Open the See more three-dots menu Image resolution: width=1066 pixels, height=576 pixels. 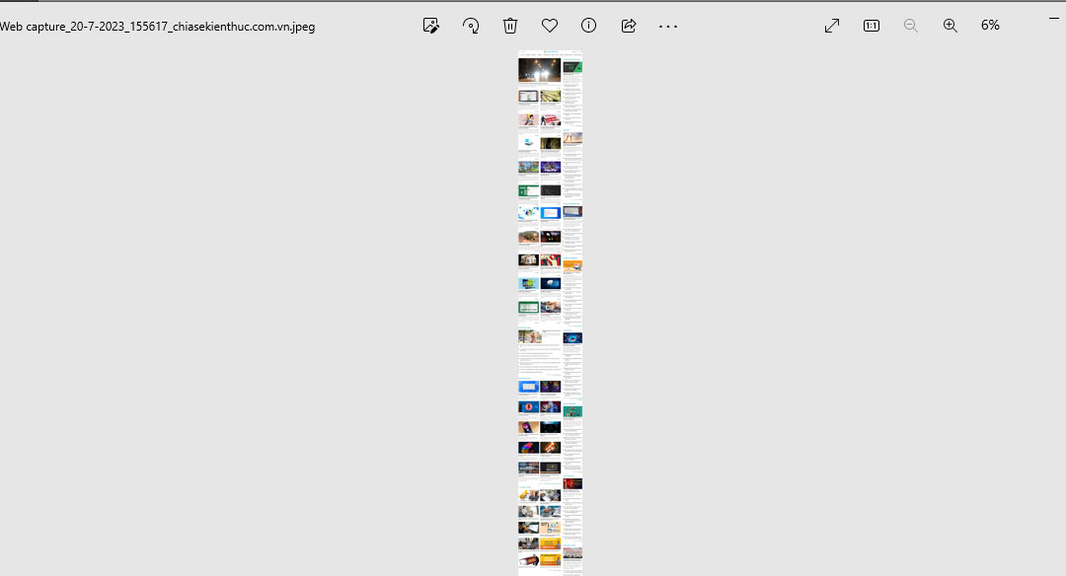pyautogui.click(x=668, y=26)
